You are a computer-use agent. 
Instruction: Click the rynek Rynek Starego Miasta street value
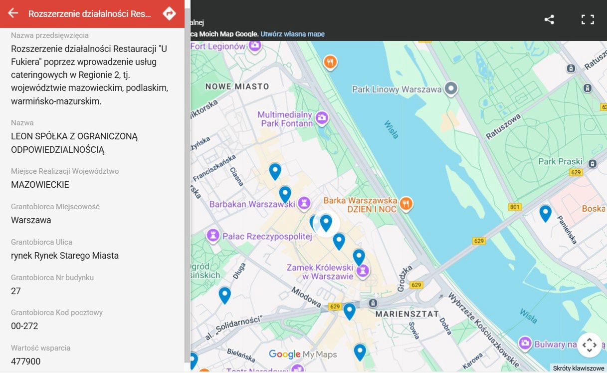65,256
